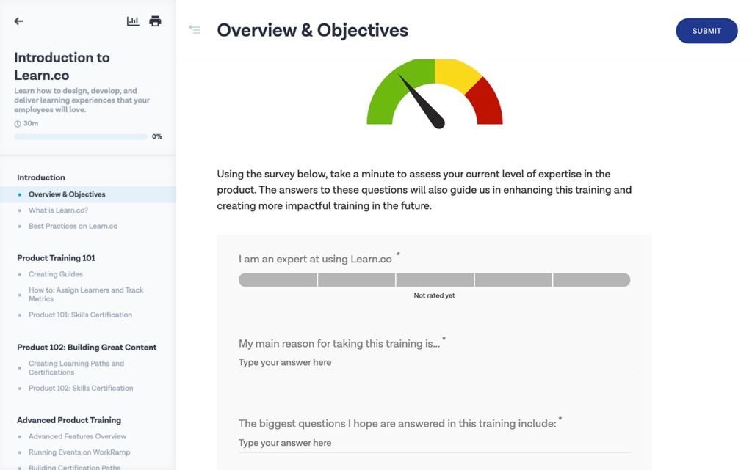This screenshot has height=470, width=752.
Task: Click the print icon
Action: [x=155, y=21]
